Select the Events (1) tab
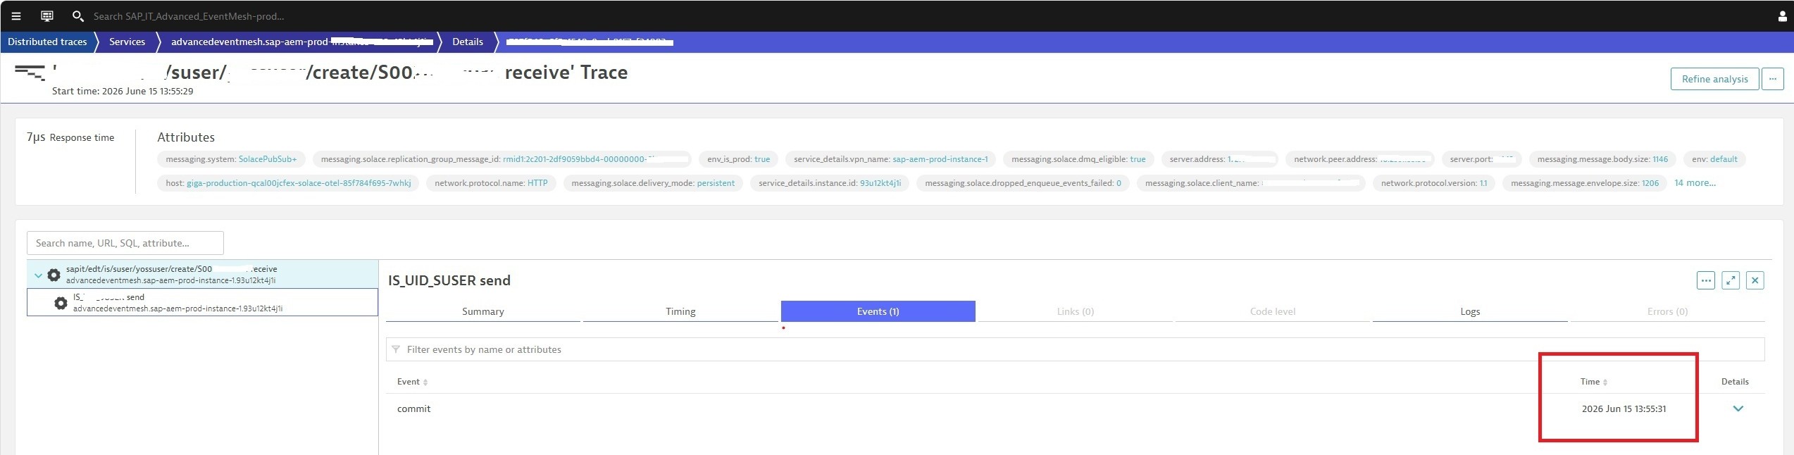Viewport: 1794px width, 455px height. [878, 311]
